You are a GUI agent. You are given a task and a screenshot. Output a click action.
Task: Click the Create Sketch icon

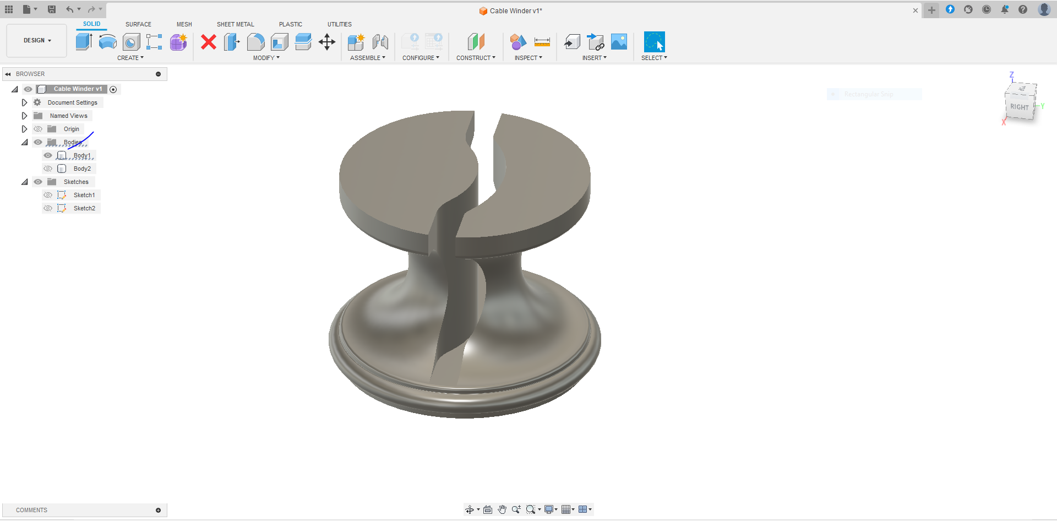click(154, 42)
